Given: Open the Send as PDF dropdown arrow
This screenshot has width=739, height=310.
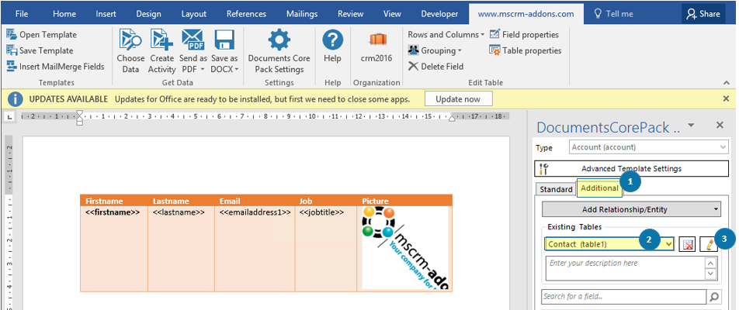Looking at the screenshot, I should (202, 70).
